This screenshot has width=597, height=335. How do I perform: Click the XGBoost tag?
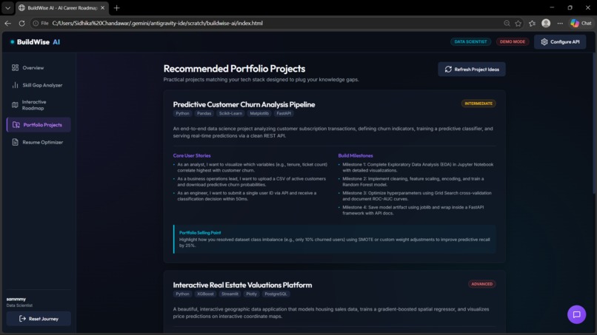coord(205,294)
